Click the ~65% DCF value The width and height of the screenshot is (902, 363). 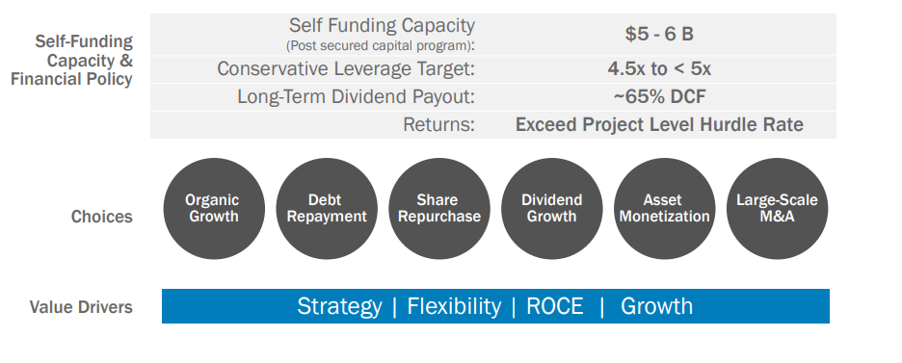[x=659, y=97]
